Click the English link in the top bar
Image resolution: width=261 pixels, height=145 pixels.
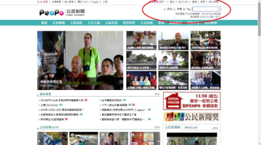pyautogui.click(x=95, y=2)
